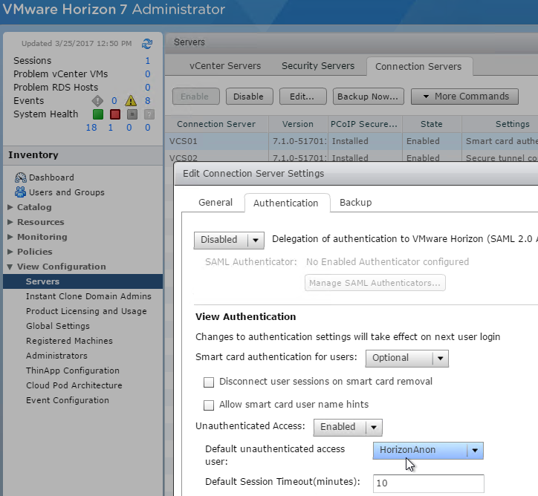Click the Backup Now... button
Image resolution: width=538 pixels, height=496 pixels.
[x=368, y=97]
